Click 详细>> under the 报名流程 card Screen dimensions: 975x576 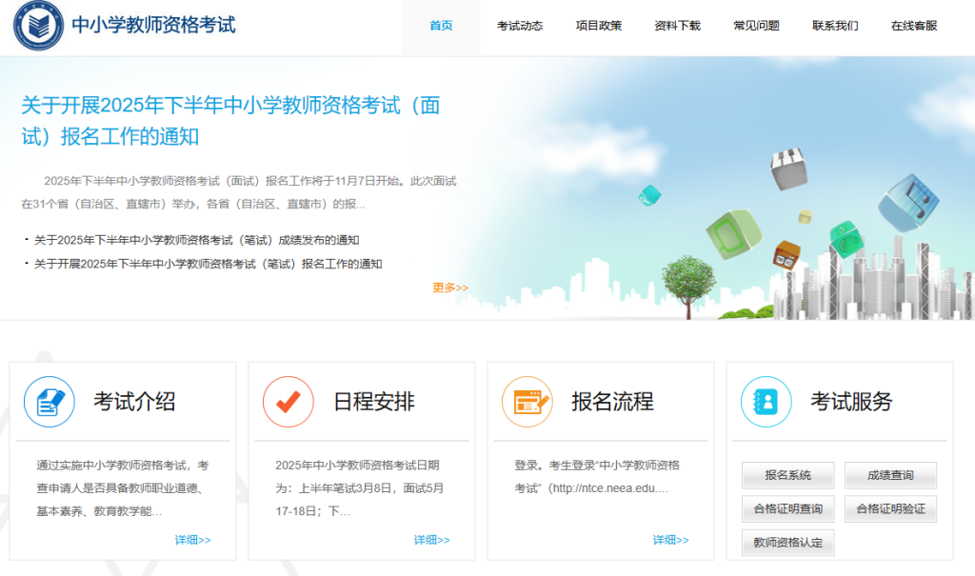tap(672, 540)
